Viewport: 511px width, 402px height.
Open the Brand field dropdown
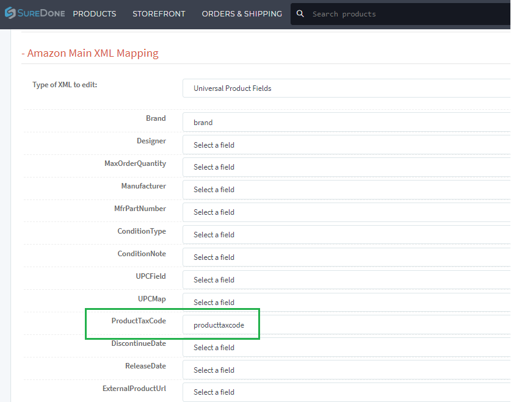[x=347, y=123]
